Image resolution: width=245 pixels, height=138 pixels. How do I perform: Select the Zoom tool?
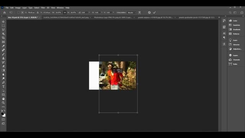coord(3,103)
